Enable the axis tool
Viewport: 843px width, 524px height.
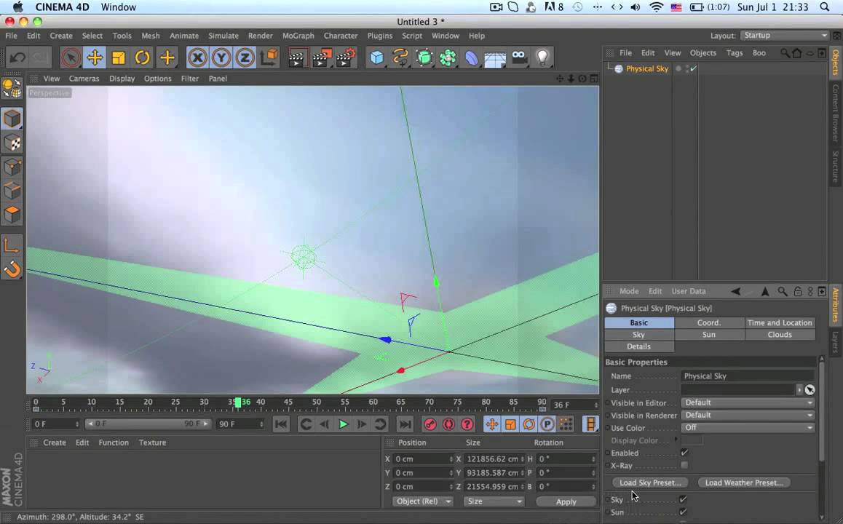tap(12, 245)
